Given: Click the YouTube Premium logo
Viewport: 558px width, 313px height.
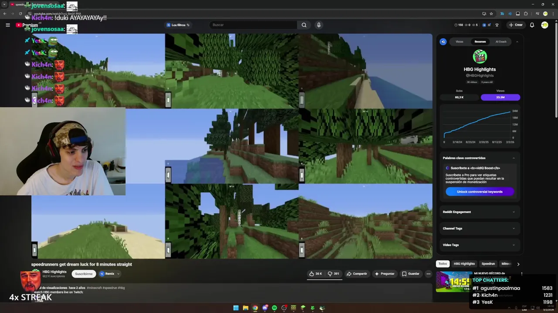Looking at the screenshot, I should pos(27,25).
